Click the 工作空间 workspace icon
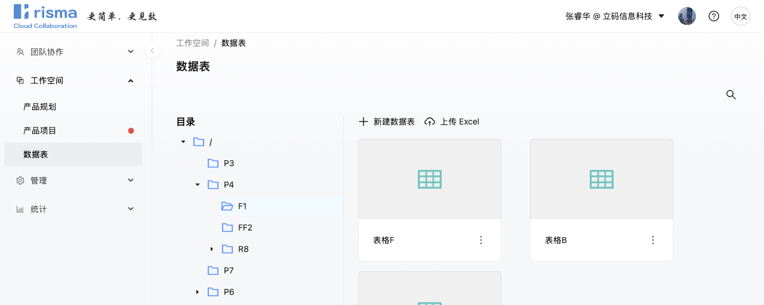Screen dimensions: 764x305 (x=20, y=80)
